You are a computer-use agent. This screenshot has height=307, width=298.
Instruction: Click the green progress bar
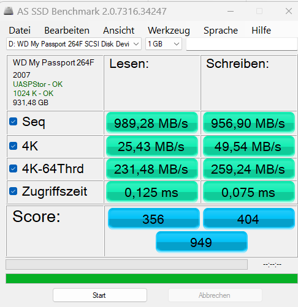coord(151,278)
